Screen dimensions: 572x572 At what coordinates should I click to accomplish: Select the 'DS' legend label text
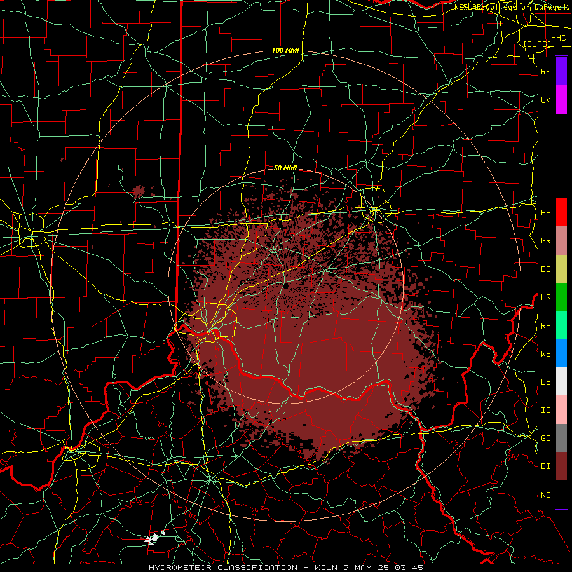click(545, 382)
